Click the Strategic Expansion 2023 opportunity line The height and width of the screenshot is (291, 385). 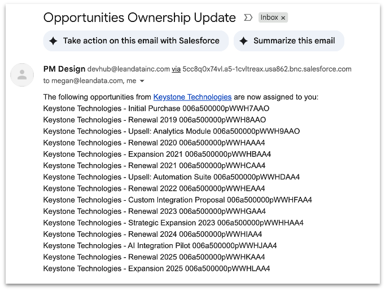[173, 223]
